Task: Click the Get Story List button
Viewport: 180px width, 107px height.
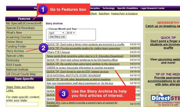Action: [57, 37]
